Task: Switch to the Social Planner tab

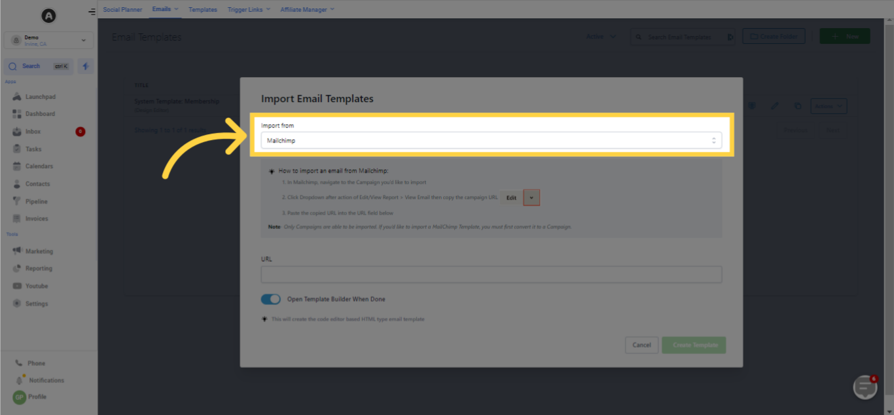Action: tap(122, 10)
